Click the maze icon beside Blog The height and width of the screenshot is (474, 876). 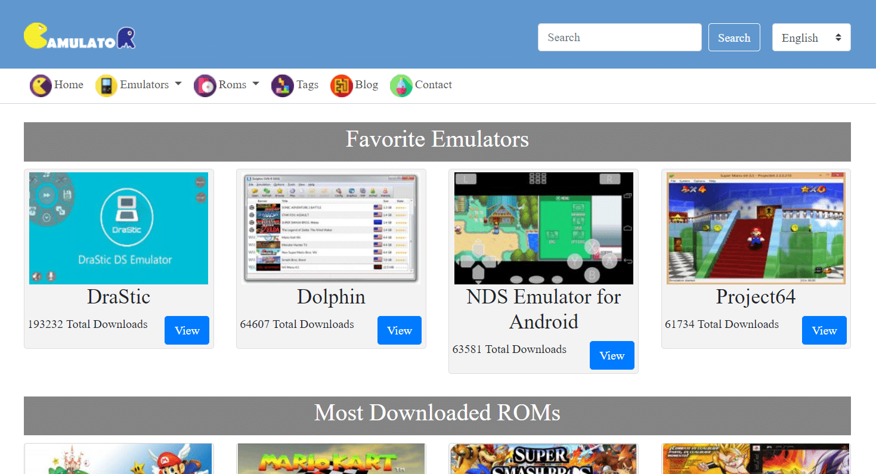[x=341, y=85]
